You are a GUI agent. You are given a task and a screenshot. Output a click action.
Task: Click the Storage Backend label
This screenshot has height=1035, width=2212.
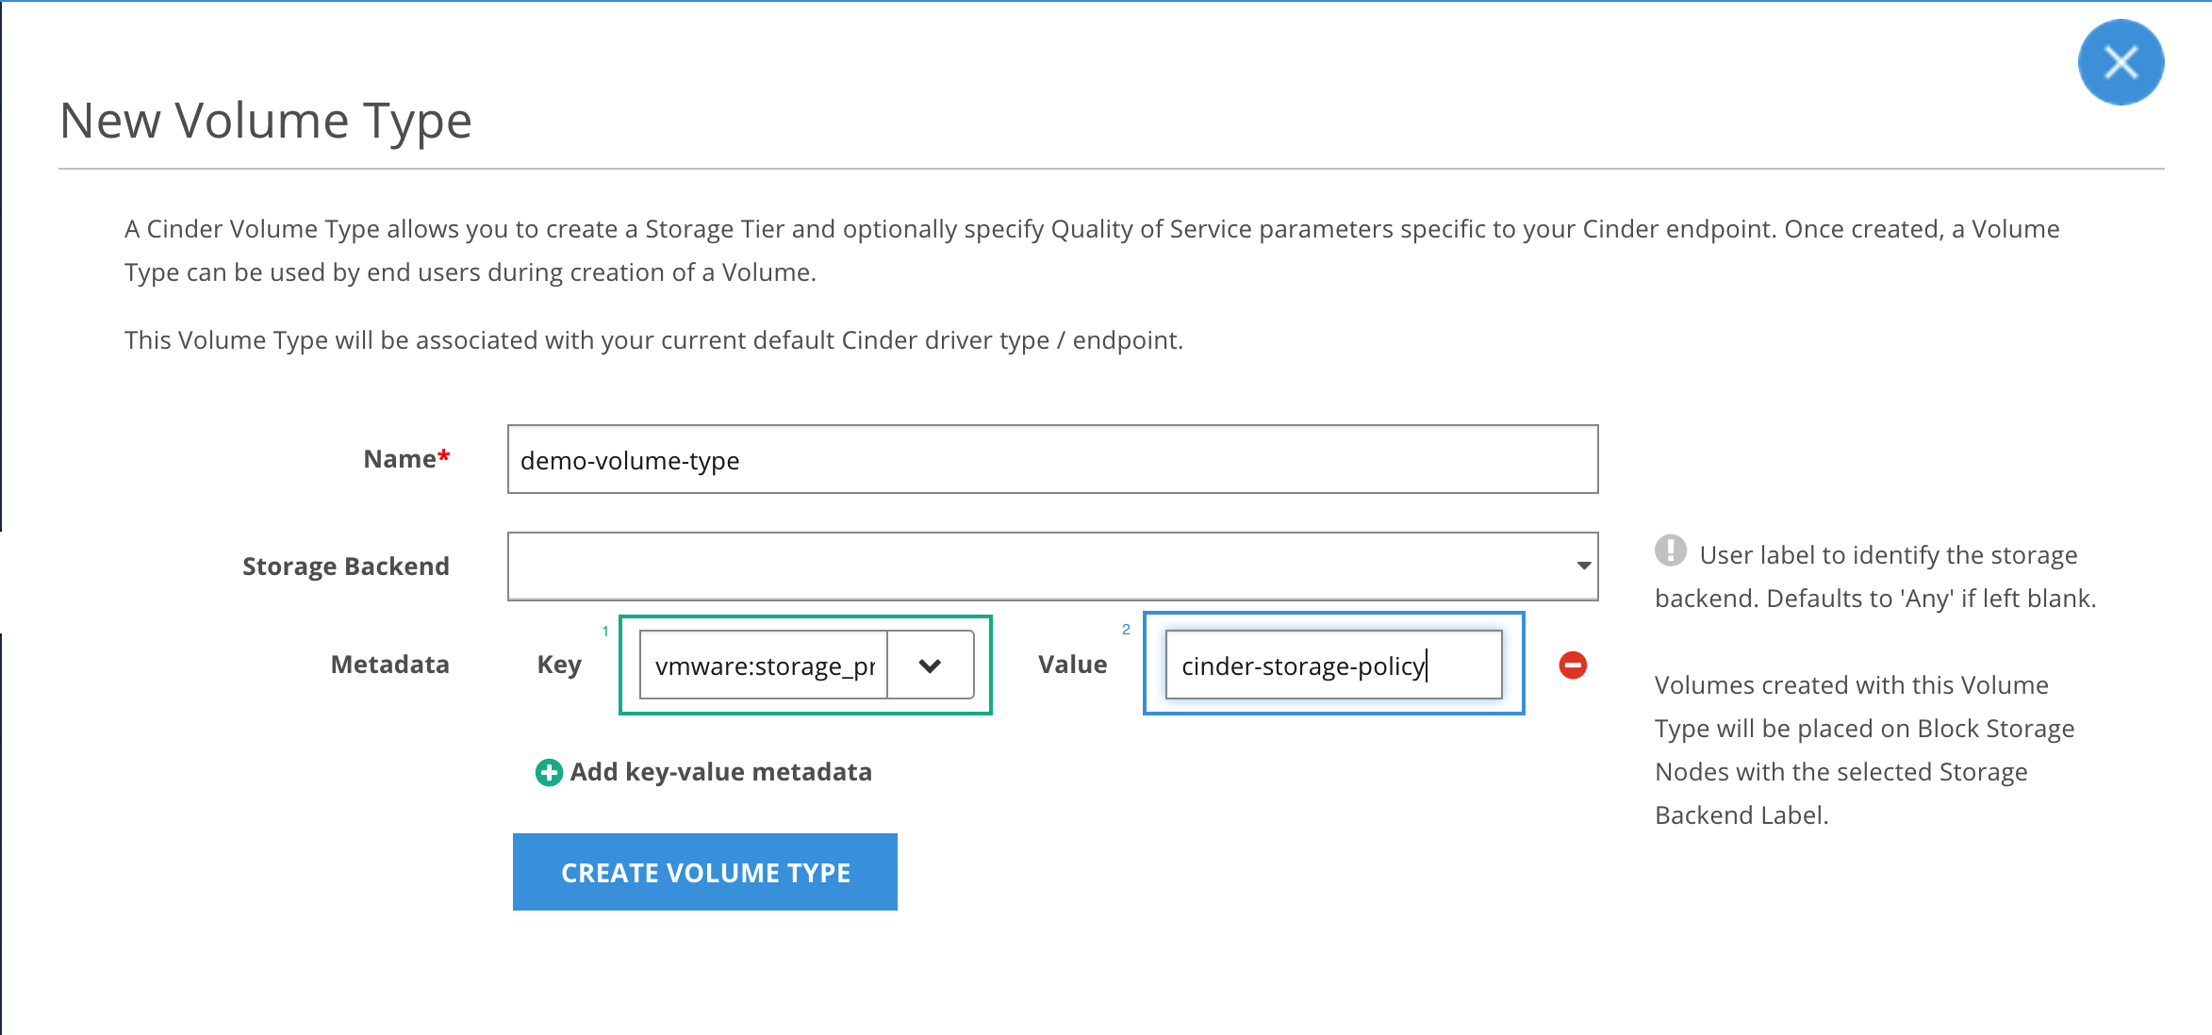tap(345, 567)
